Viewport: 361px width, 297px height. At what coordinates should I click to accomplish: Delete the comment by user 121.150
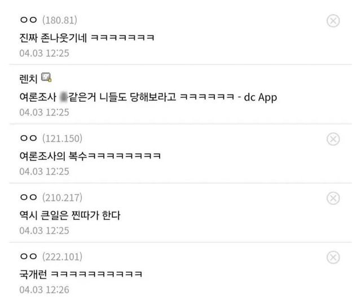(333, 139)
